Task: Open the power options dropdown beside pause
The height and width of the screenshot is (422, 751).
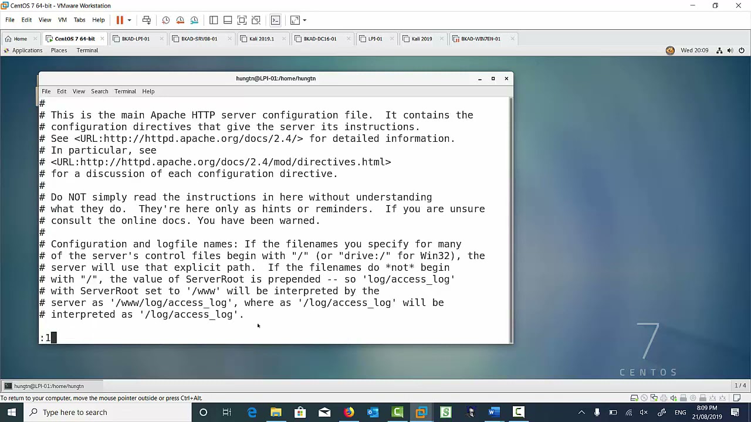Action: (x=129, y=20)
